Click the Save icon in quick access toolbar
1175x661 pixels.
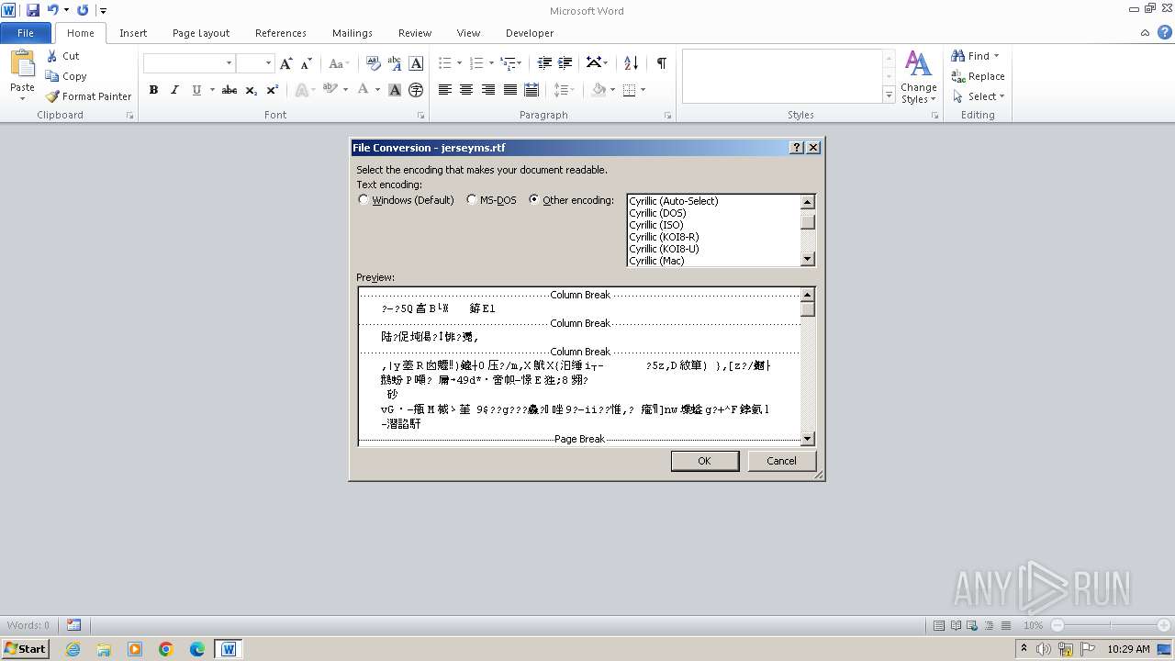point(33,10)
